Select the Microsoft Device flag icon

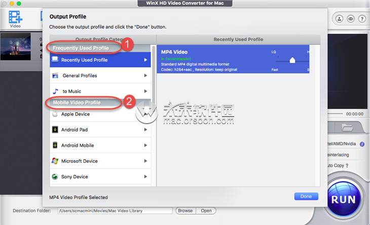[55, 161]
